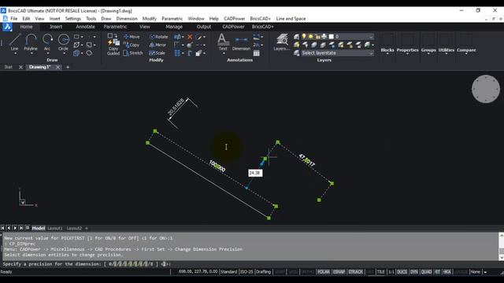
Task: Open the CADPower menu
Action: (x=234, y=19)
